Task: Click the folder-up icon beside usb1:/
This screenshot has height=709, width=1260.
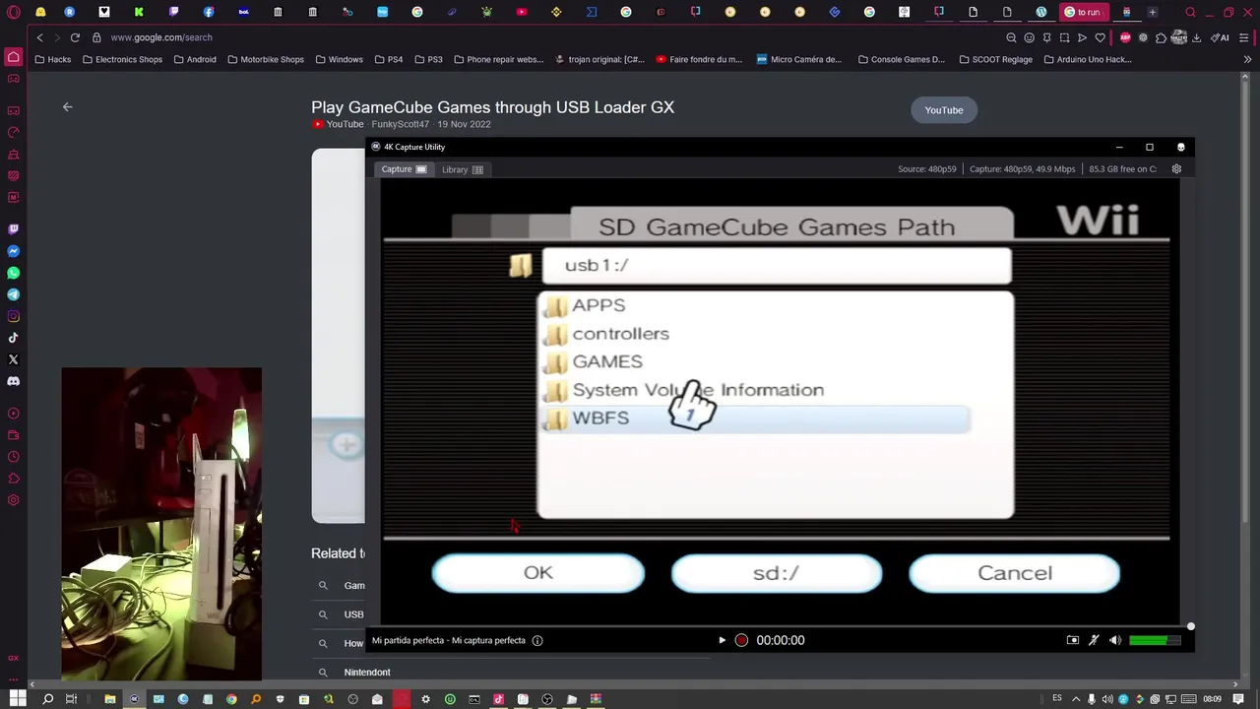Action: coord(521,265)
